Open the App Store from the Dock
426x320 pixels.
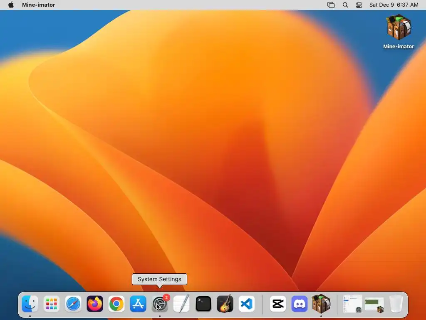point(138,304)
